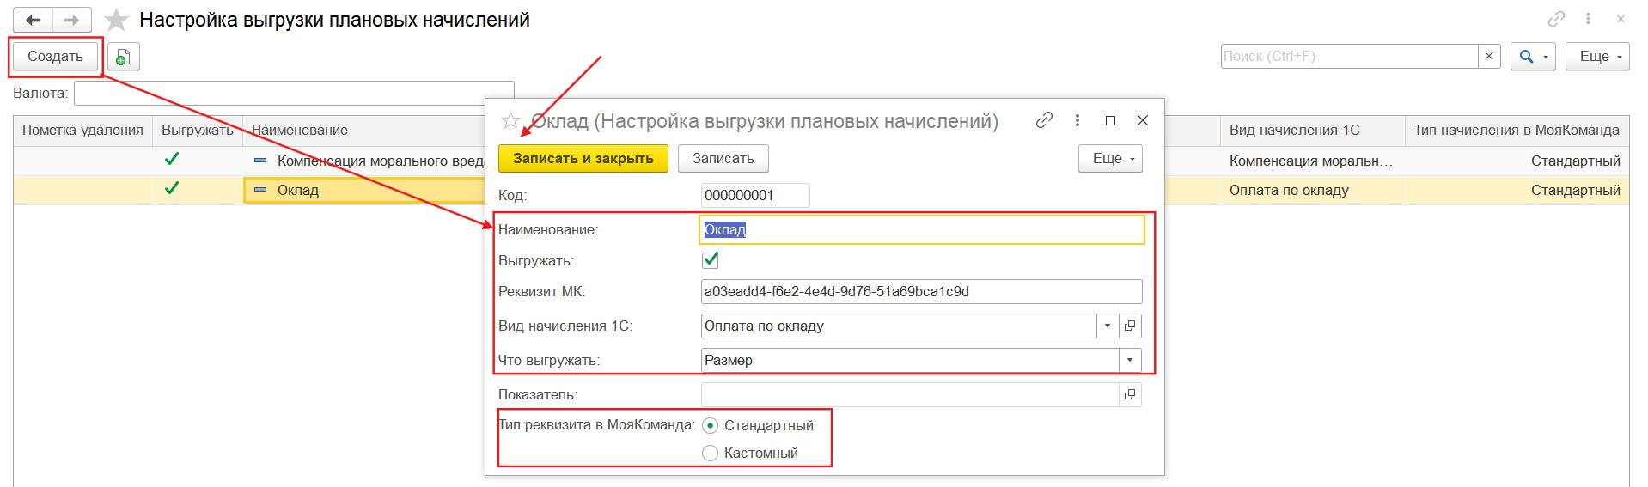The image size is (1648, 487).
Task: Select the Стандартный radio option
Action: [x=710, y=425]
